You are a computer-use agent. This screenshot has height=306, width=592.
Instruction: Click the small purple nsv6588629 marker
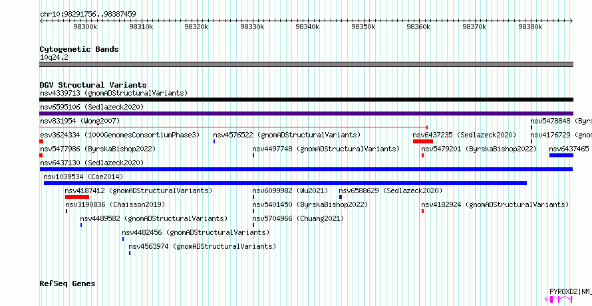(341, 197)
